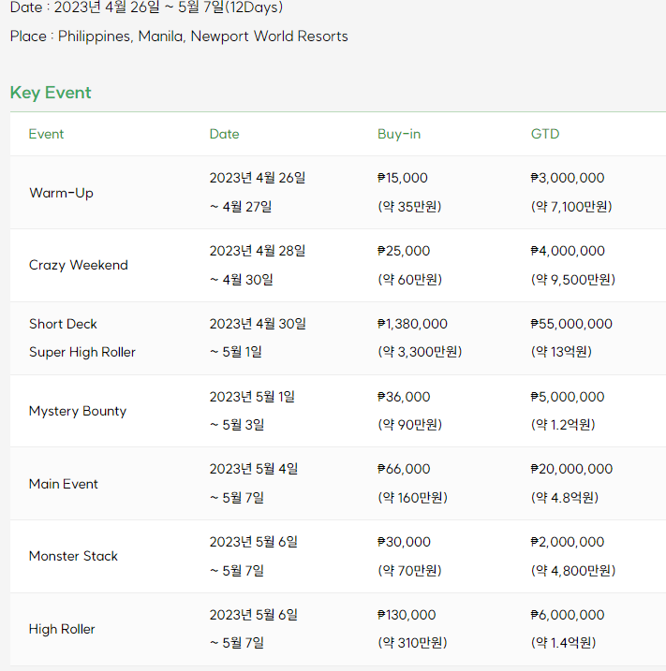Select the GTD column header

[x=545, y=134]
